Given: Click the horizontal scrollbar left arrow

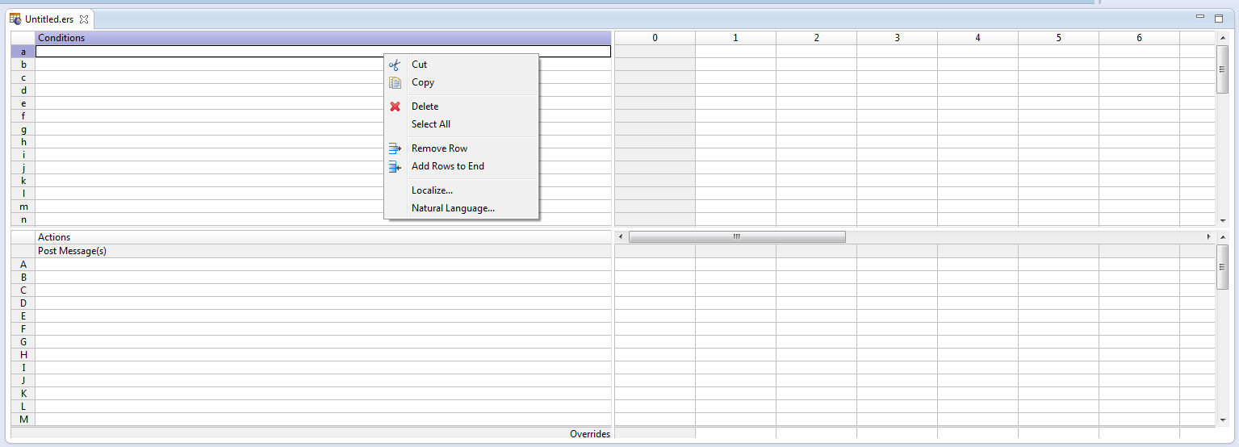Looking at the screenshot, I should (621, 236).
